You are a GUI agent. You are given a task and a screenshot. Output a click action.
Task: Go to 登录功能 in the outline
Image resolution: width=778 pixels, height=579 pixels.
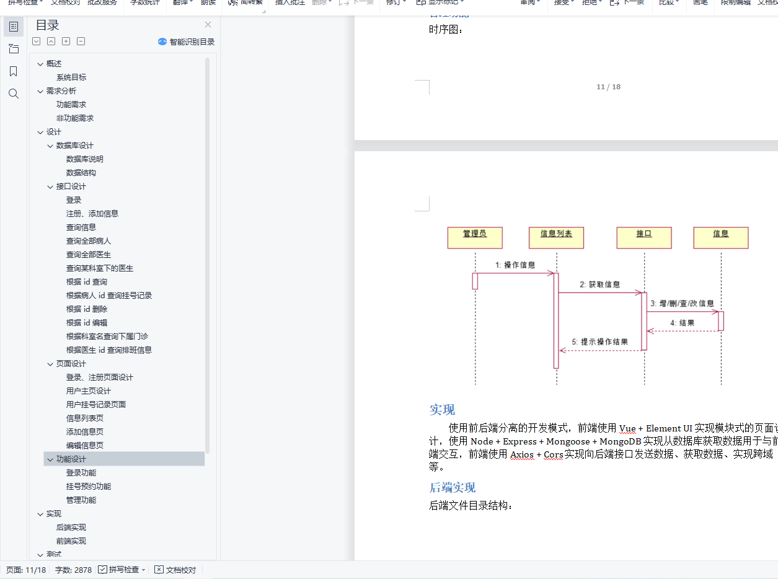81,473
